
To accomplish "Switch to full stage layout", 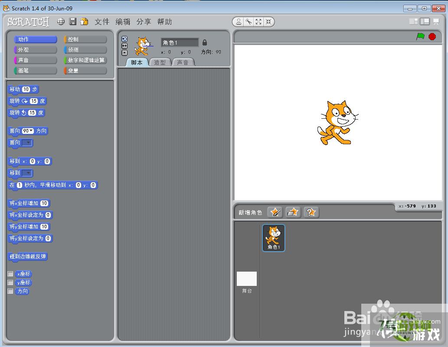I will 425,21.
